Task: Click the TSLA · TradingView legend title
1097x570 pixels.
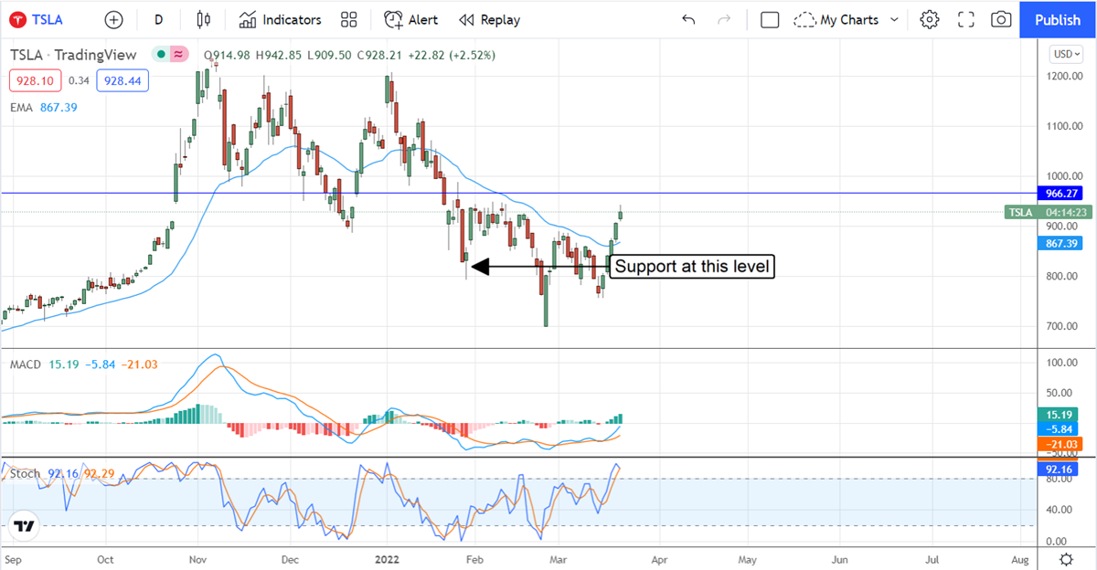Action: [x=73, y=55]
